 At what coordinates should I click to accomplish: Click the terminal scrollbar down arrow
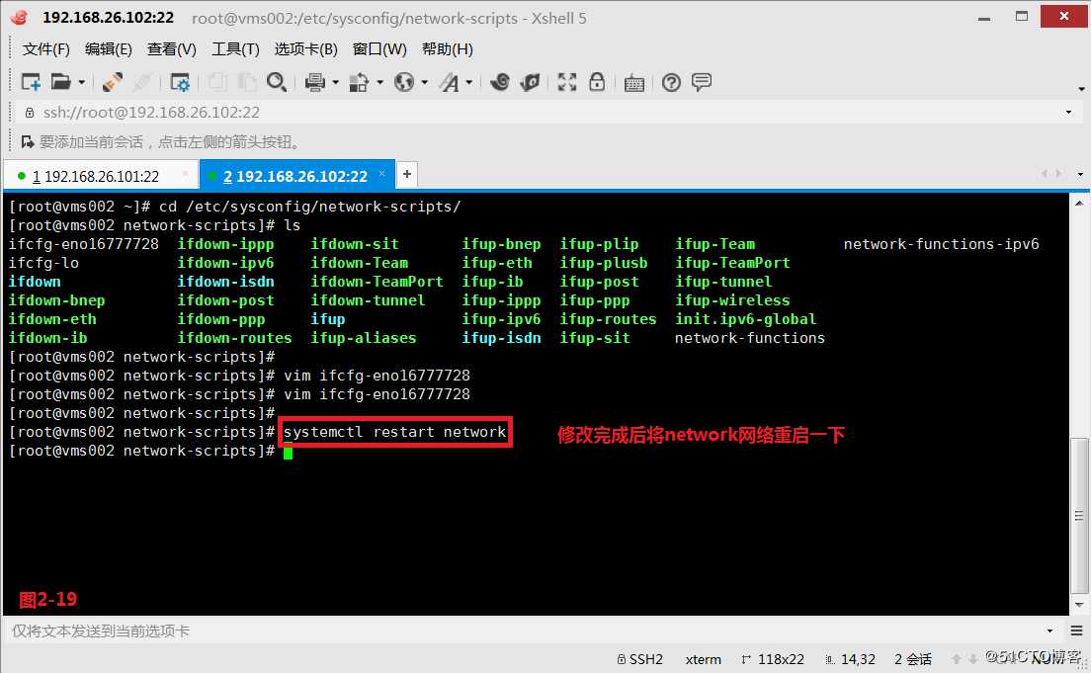click(1079, 605)
